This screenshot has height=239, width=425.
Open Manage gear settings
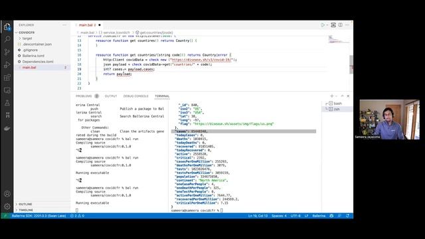point(7,206)
